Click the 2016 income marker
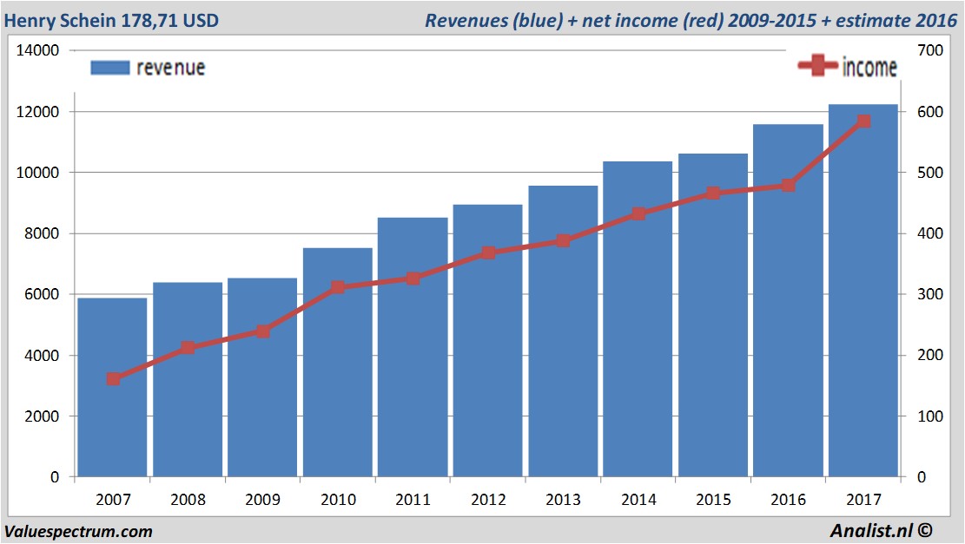Viewport: 965px width, 544px height. point(788,186)
